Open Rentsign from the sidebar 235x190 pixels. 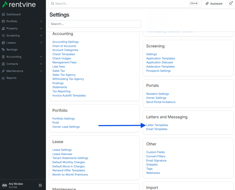(12, 50)
